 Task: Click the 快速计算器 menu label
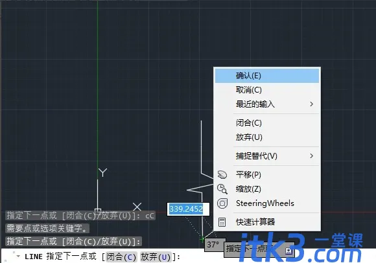[x=255, y=222]
